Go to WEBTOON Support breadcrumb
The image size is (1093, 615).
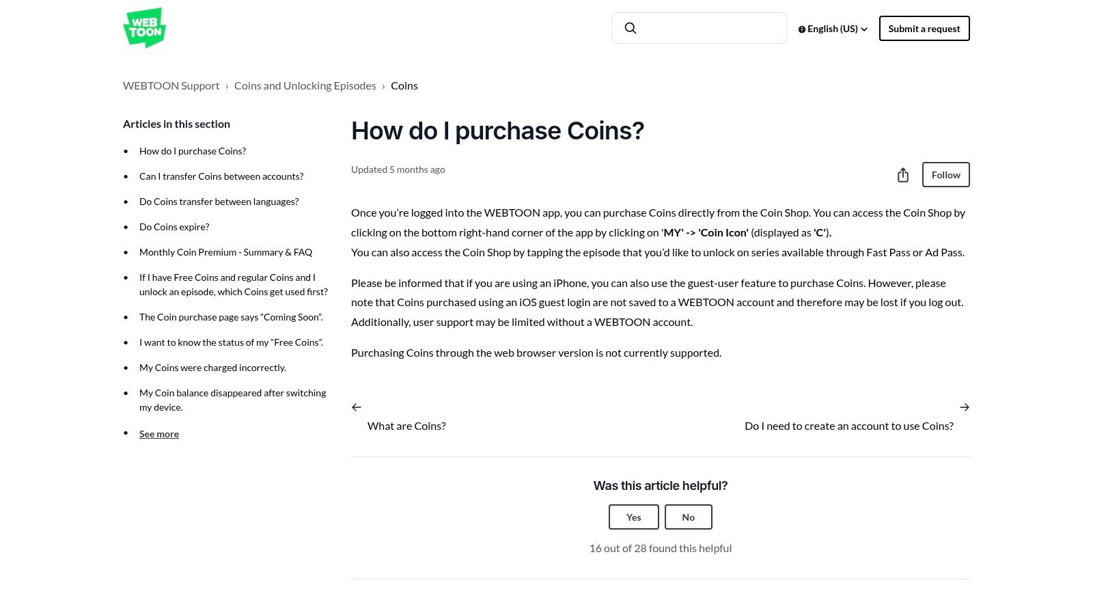(171, 85)
